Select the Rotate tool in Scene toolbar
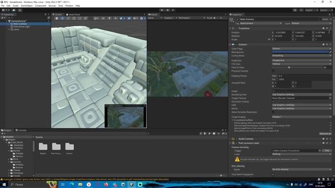The height and width of the screenshot is (188, 335). point(68,19)
